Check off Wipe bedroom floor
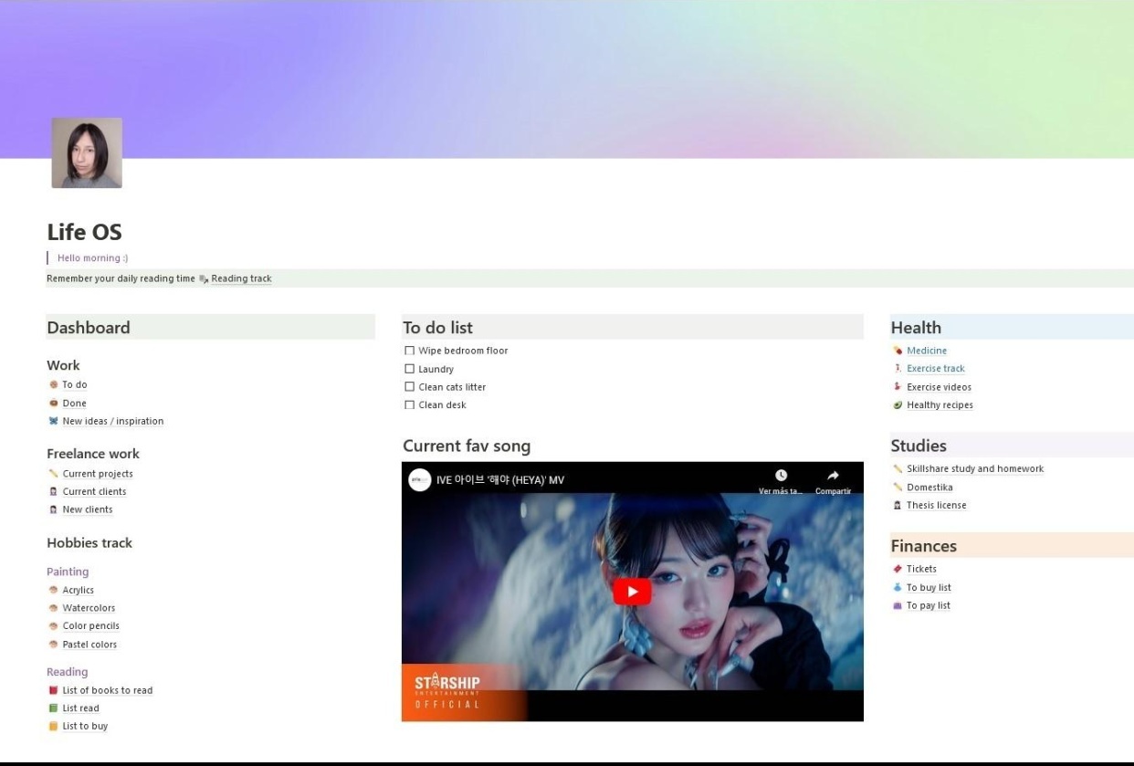Screen dimensions: 1134x766 coord(409,351)
